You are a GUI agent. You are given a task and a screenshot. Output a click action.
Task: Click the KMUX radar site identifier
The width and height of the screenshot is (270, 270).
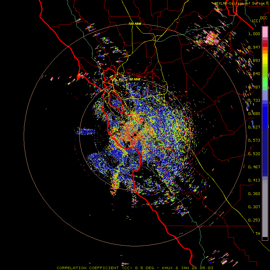coord(167,268)
